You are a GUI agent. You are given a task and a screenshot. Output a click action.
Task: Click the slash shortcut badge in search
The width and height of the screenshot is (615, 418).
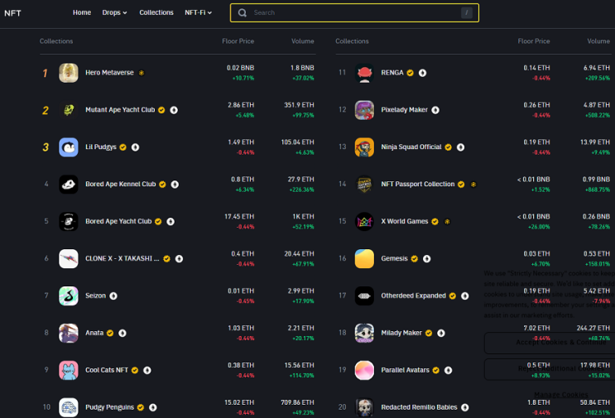coord(466,12)
